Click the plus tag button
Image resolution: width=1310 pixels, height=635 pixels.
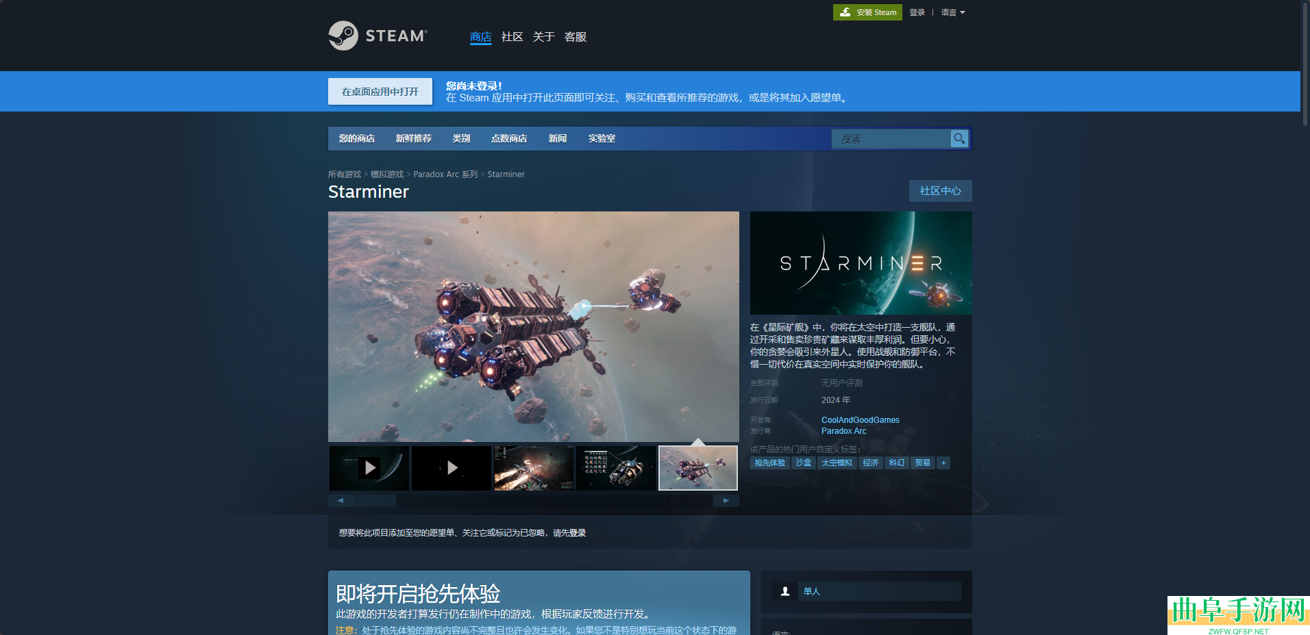pyautogui.click(x=943, y=463)
